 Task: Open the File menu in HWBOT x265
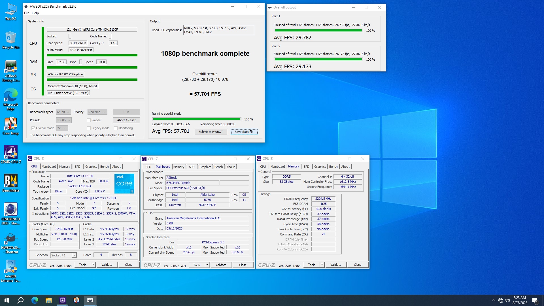27,13
